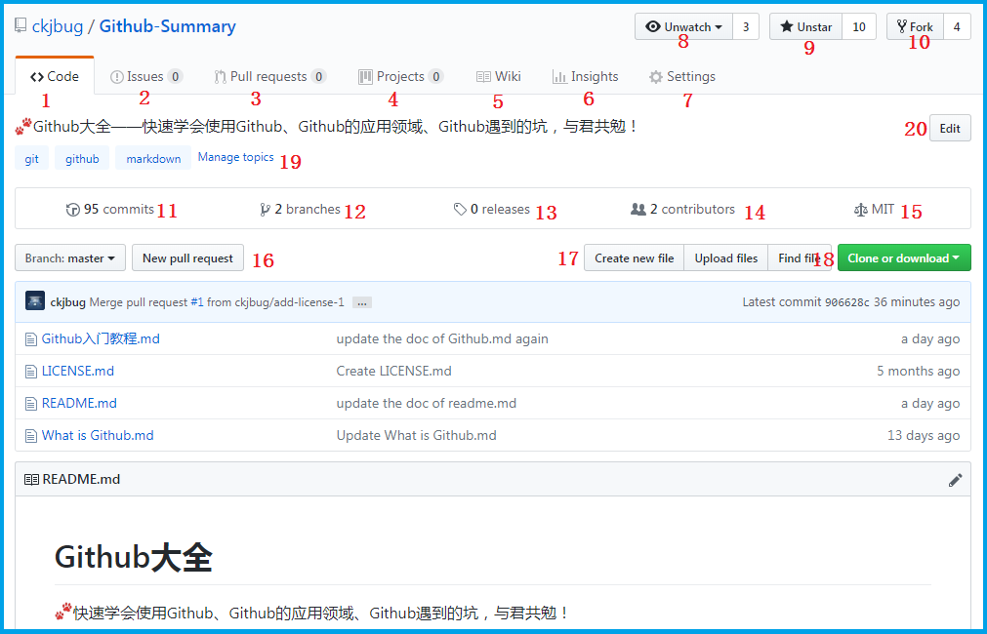Expand the commit message ellipsis
Screen dimensions: 987x634
pos(362,303)
